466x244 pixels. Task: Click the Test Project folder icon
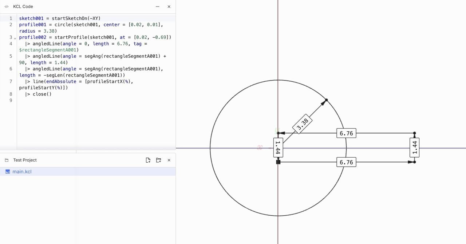pos(7,160)
